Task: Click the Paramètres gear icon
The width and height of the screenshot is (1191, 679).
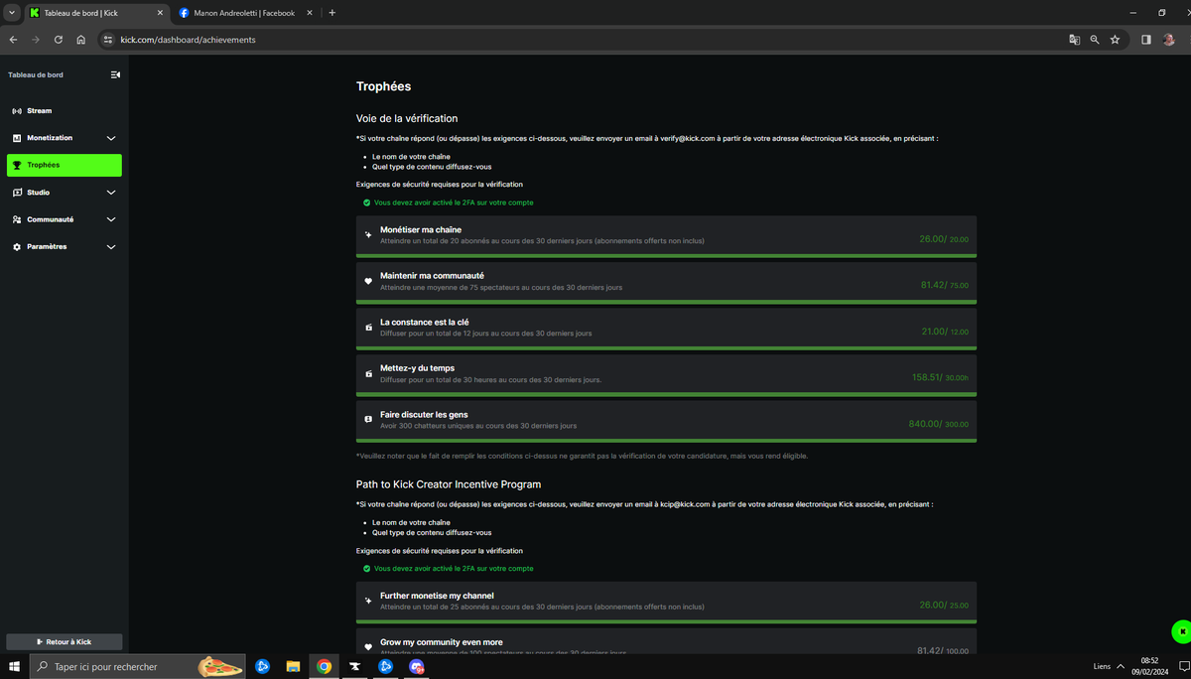Action: [17, 247]
